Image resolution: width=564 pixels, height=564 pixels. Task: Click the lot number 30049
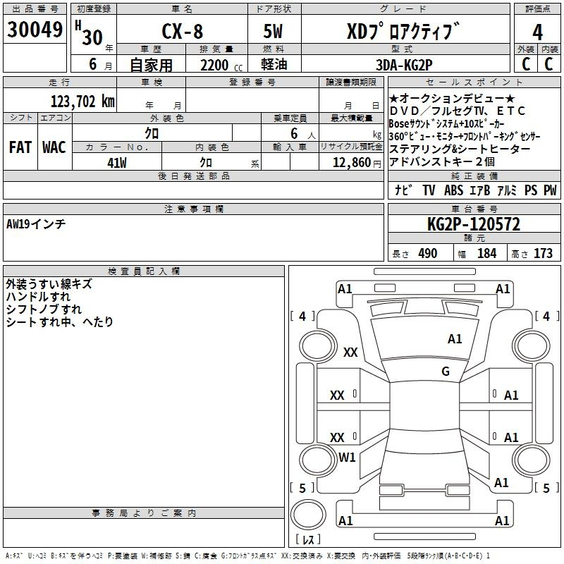(35, 31)
